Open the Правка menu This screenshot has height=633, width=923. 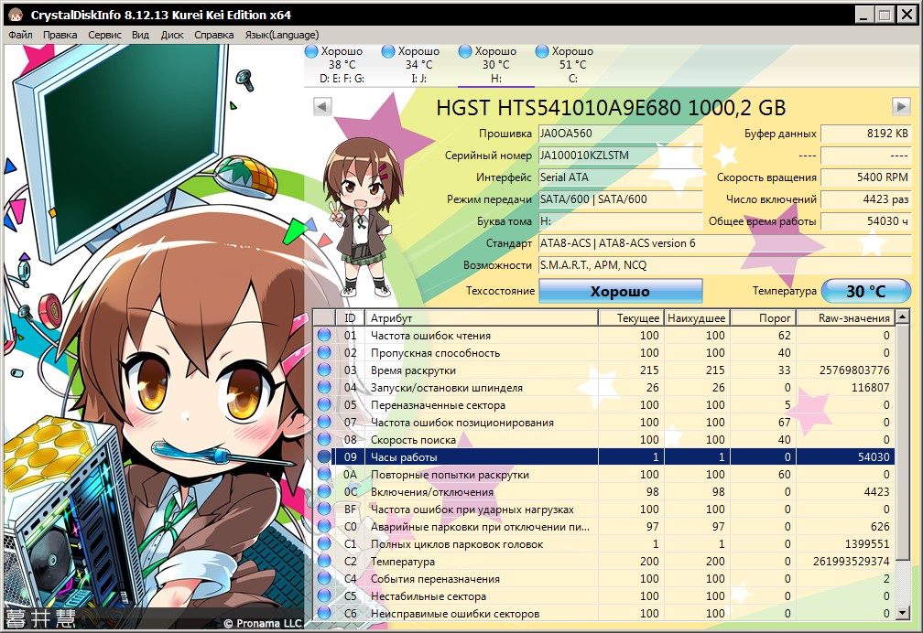click(60, 35)
